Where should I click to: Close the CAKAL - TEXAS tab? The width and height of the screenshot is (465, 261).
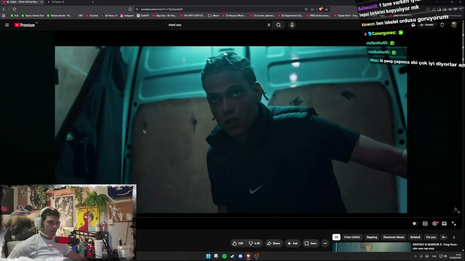coord(41,2)
